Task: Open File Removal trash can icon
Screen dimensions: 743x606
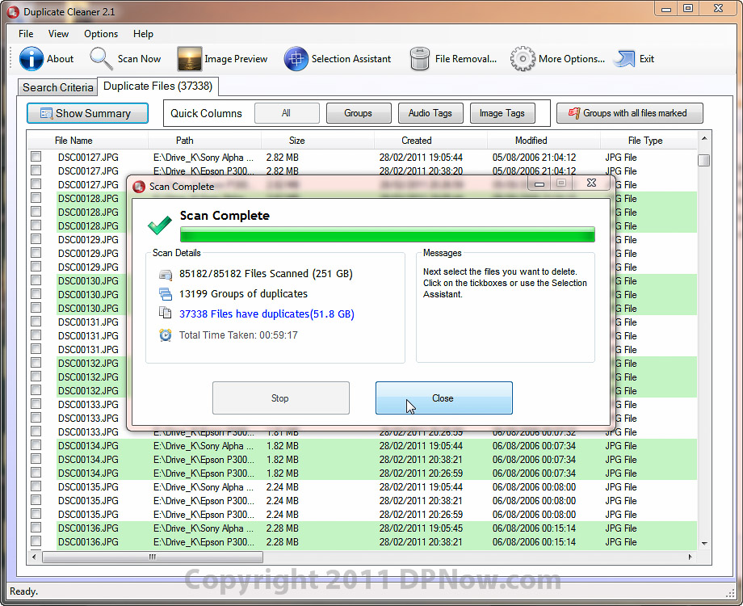Action: pyautogui.click(x=420, y=59)
